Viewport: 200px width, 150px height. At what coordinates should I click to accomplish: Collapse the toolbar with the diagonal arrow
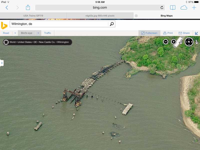196,33
